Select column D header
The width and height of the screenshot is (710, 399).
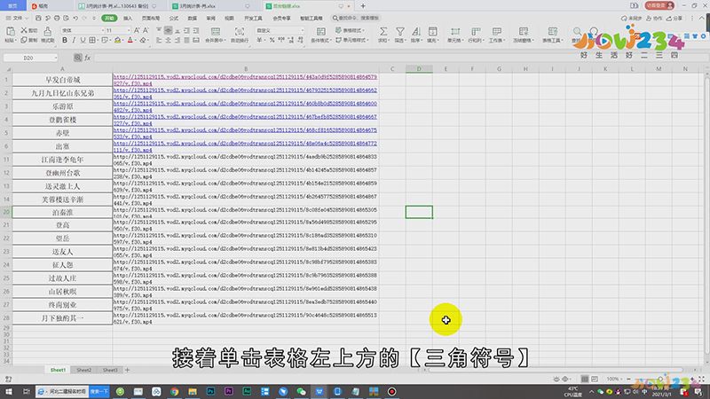tap(419, 69)
